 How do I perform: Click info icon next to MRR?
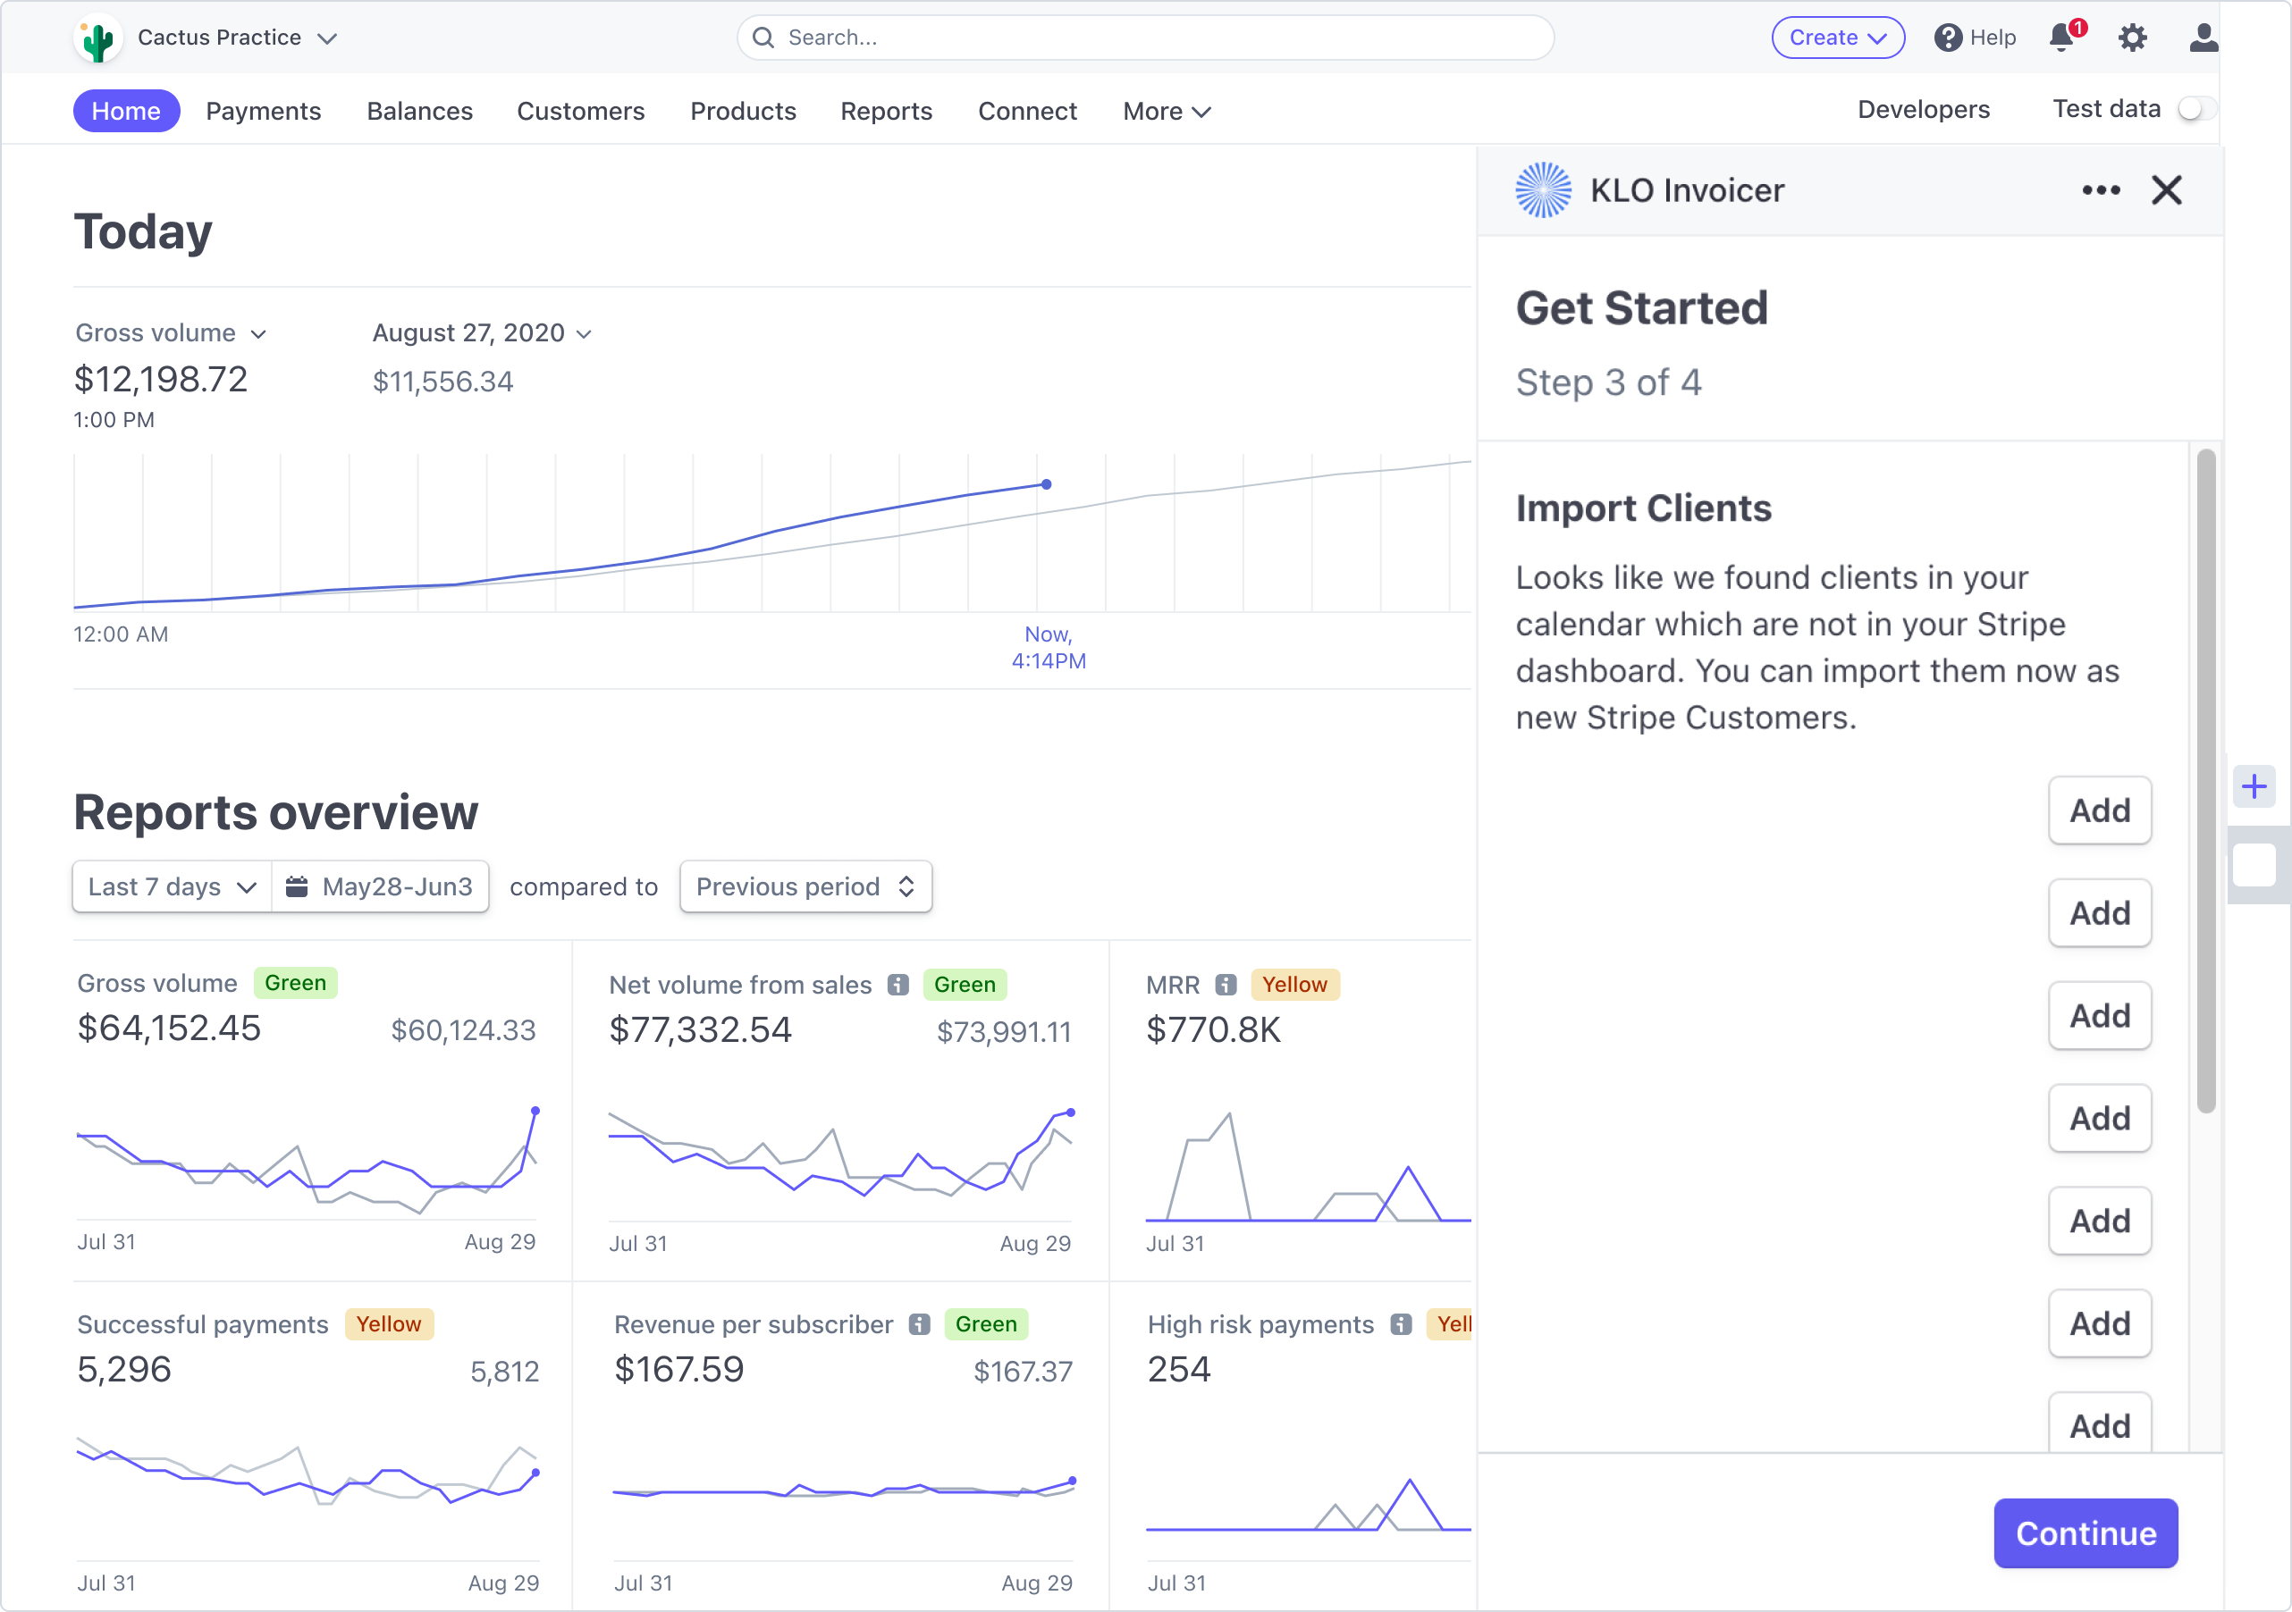click(1226, 986)
